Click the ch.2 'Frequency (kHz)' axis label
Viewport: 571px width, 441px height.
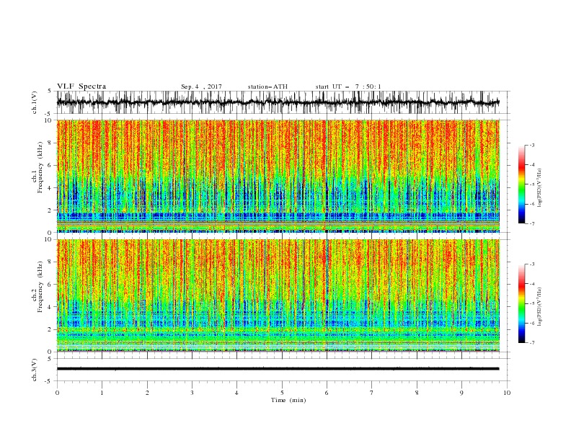coord(40,287)
